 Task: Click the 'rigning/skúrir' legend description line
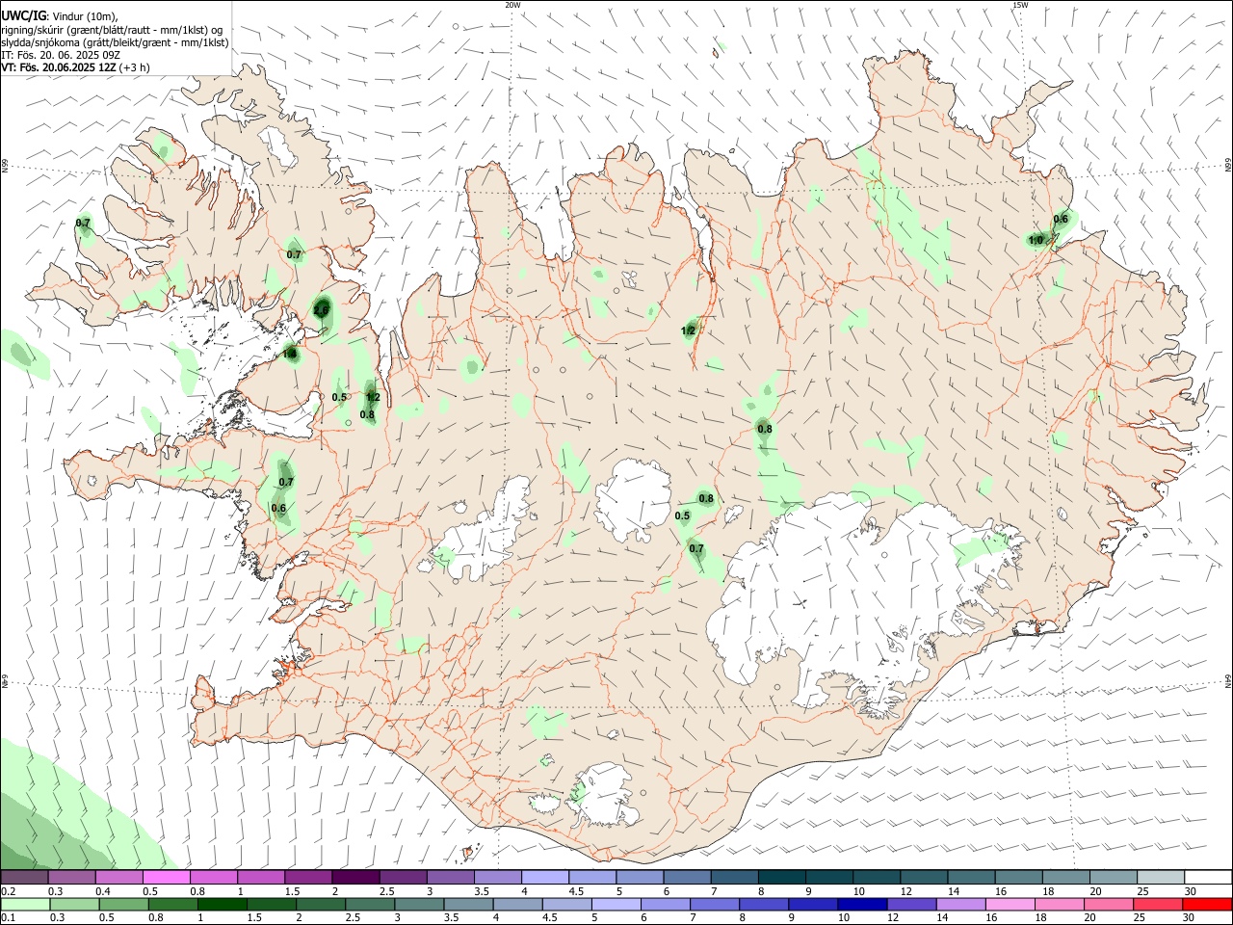[x=114, y=30]
